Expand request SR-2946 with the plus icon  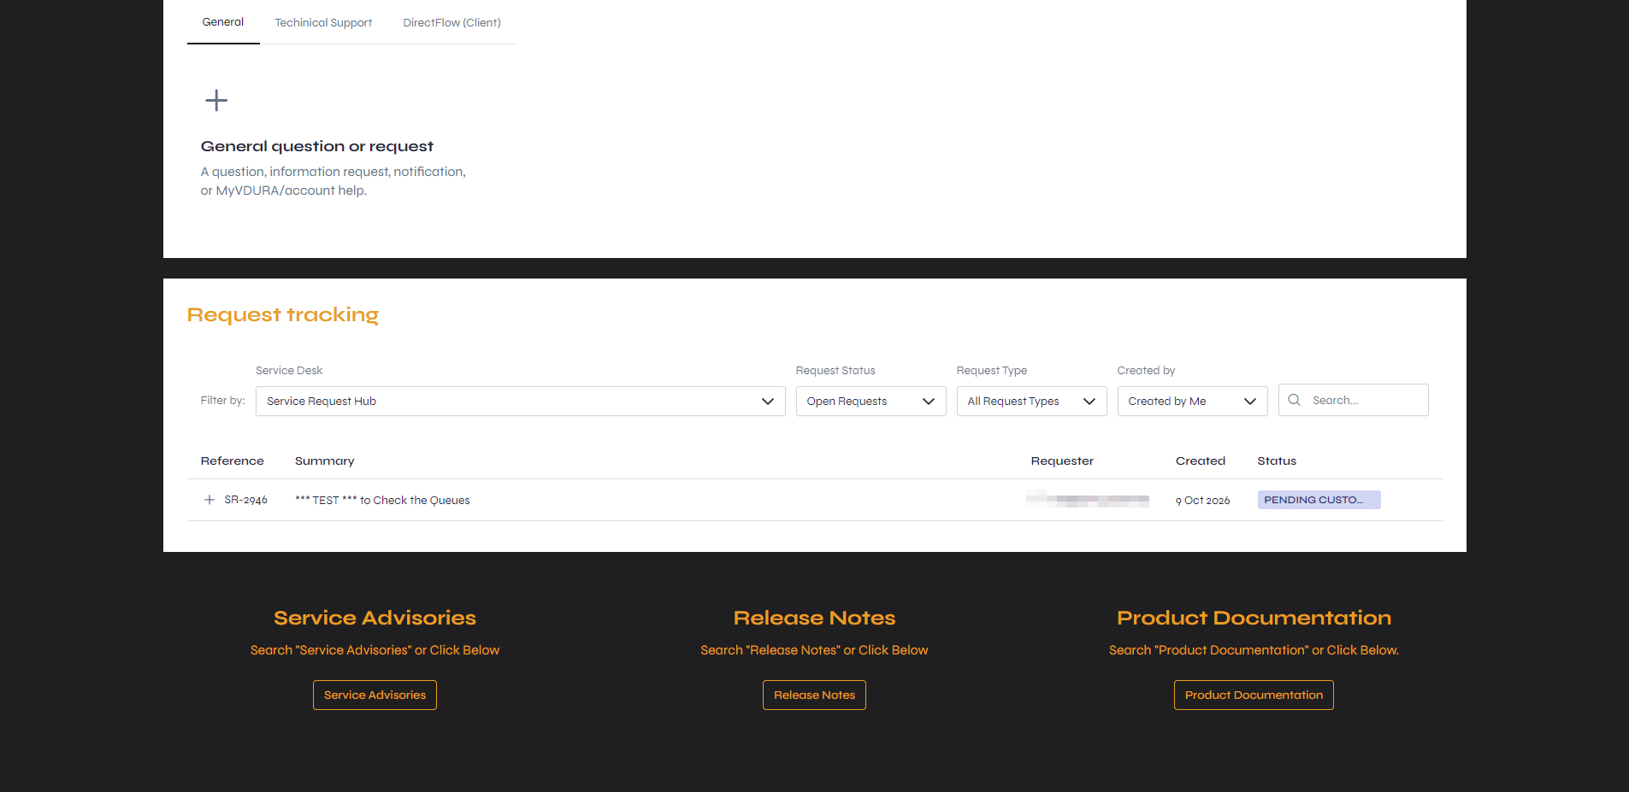point(210,500)
